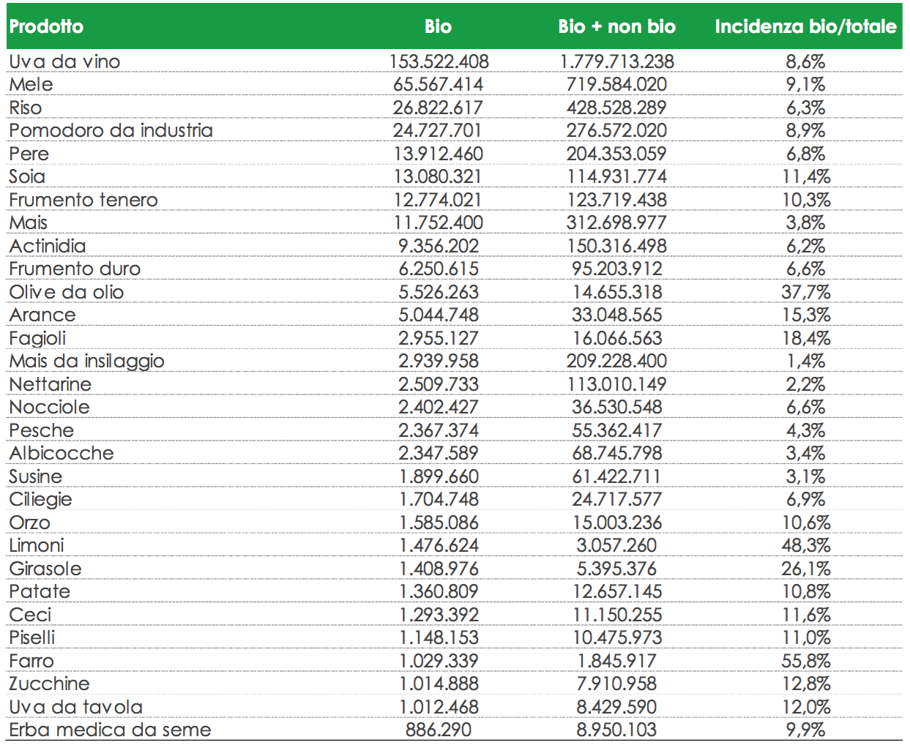Screen dimensions: 910x745
Task: Click the Pomodoro da industria product name
Action: point(111,131)
